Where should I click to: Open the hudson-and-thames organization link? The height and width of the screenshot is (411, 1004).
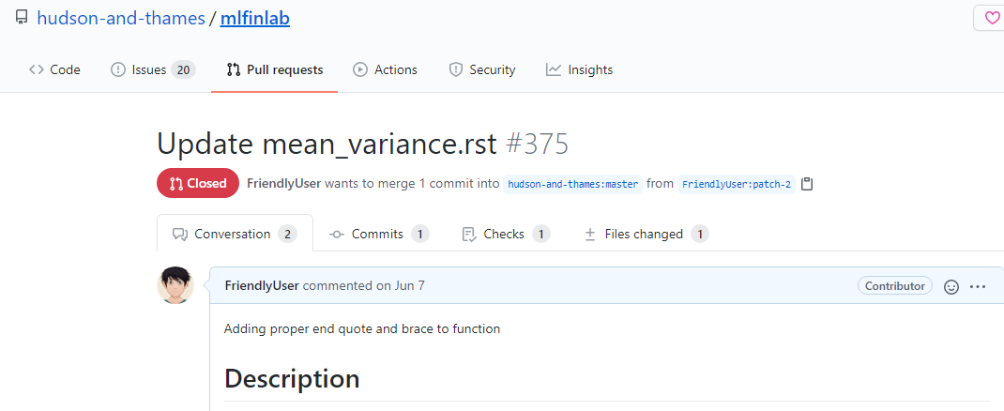pos(121,18)
